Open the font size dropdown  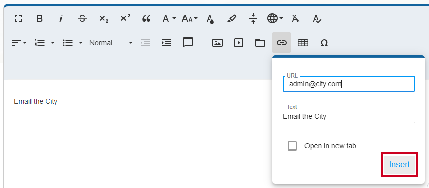pyautogui.click(x=190, y=19)
